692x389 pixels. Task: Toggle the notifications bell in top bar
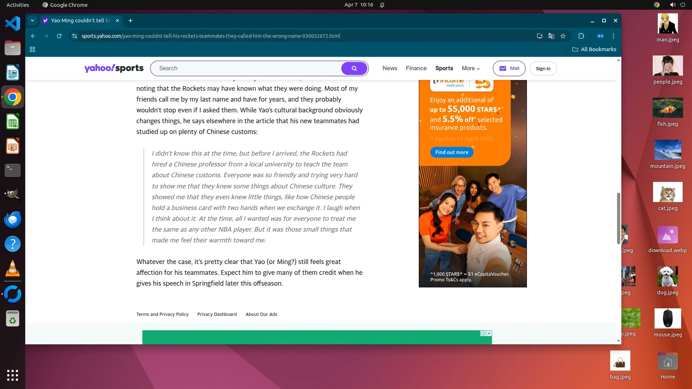pyautogui.click(x=382, y=5)
